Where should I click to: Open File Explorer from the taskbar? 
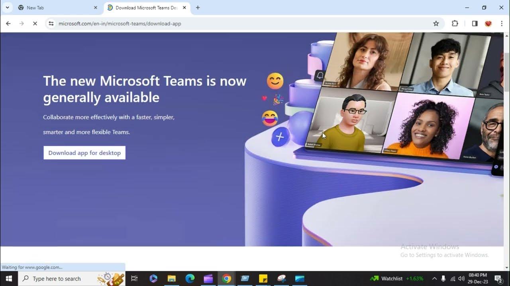pos(172,278)
